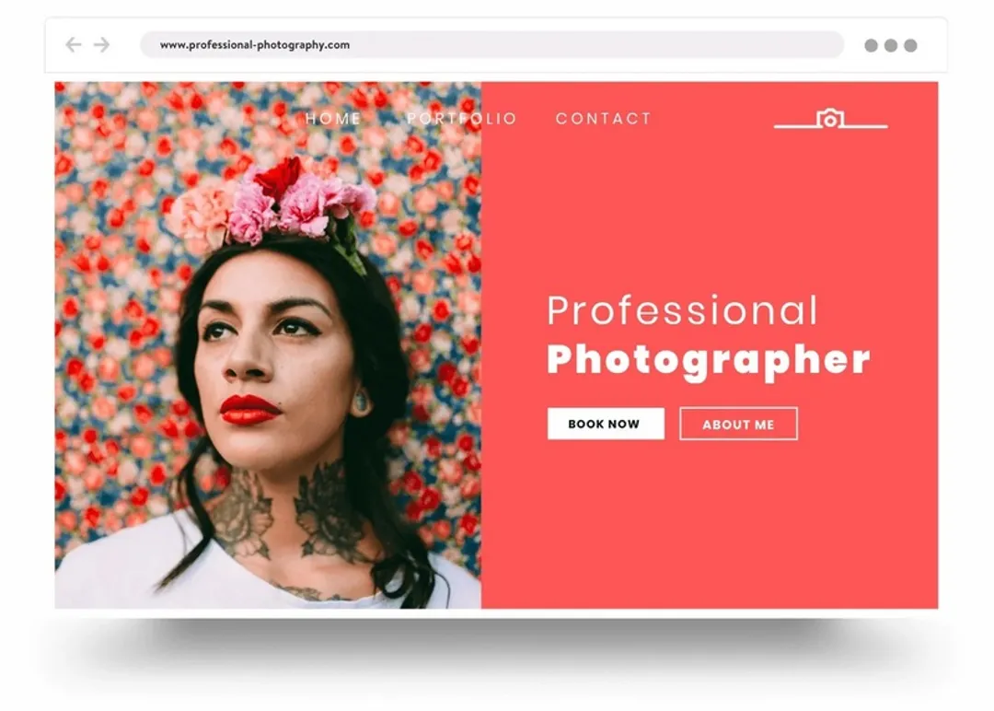This screenshot has height=711, width=994.
Task: Click the first gray dot in browser bar
Action: coord(871,46)
